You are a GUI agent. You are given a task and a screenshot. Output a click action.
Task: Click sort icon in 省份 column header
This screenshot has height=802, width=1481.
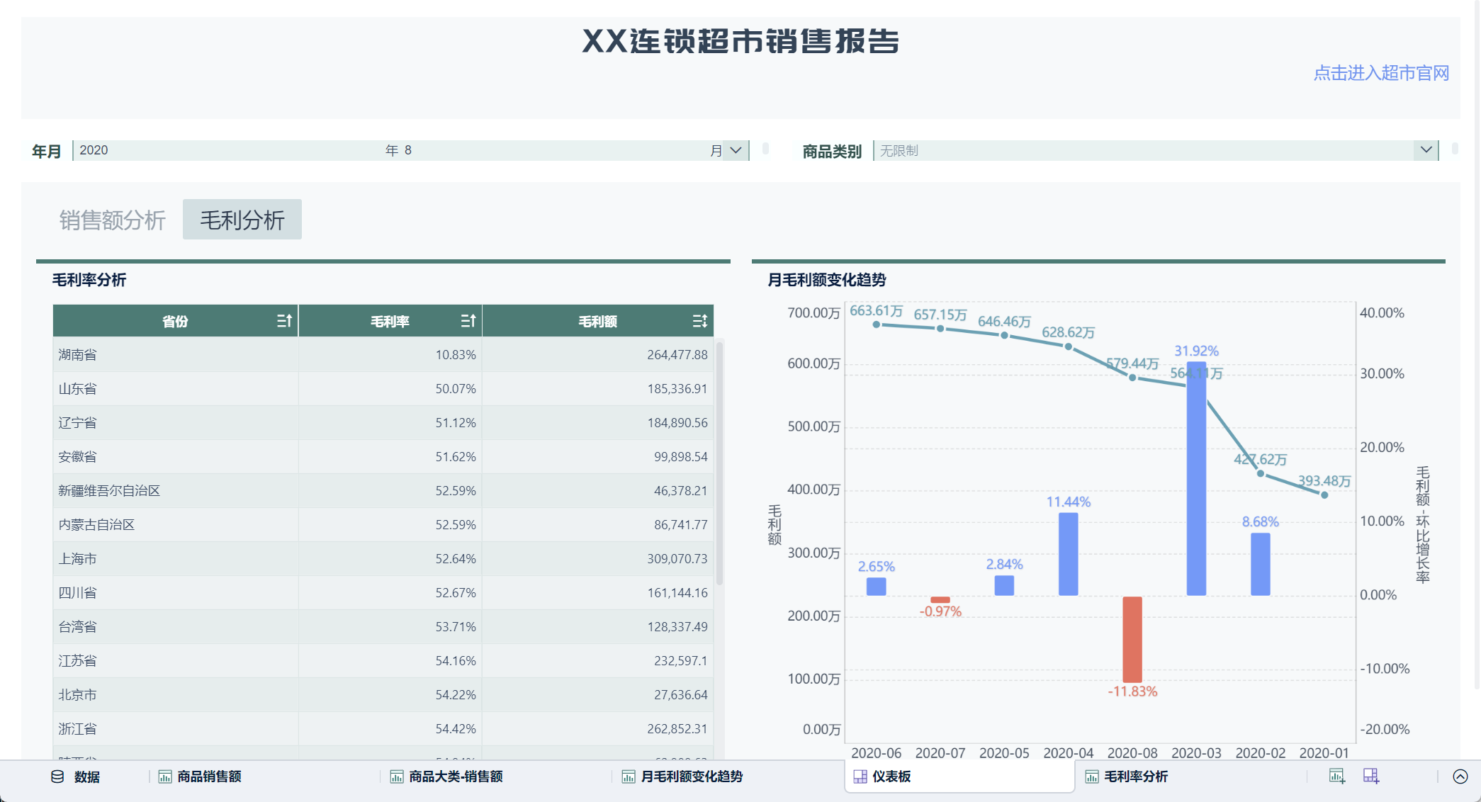coord(284,321)
